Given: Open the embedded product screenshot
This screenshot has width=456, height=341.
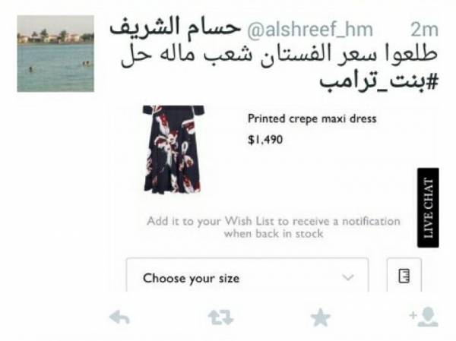Looking at the screenshot, I should click(x=274, y=198).
